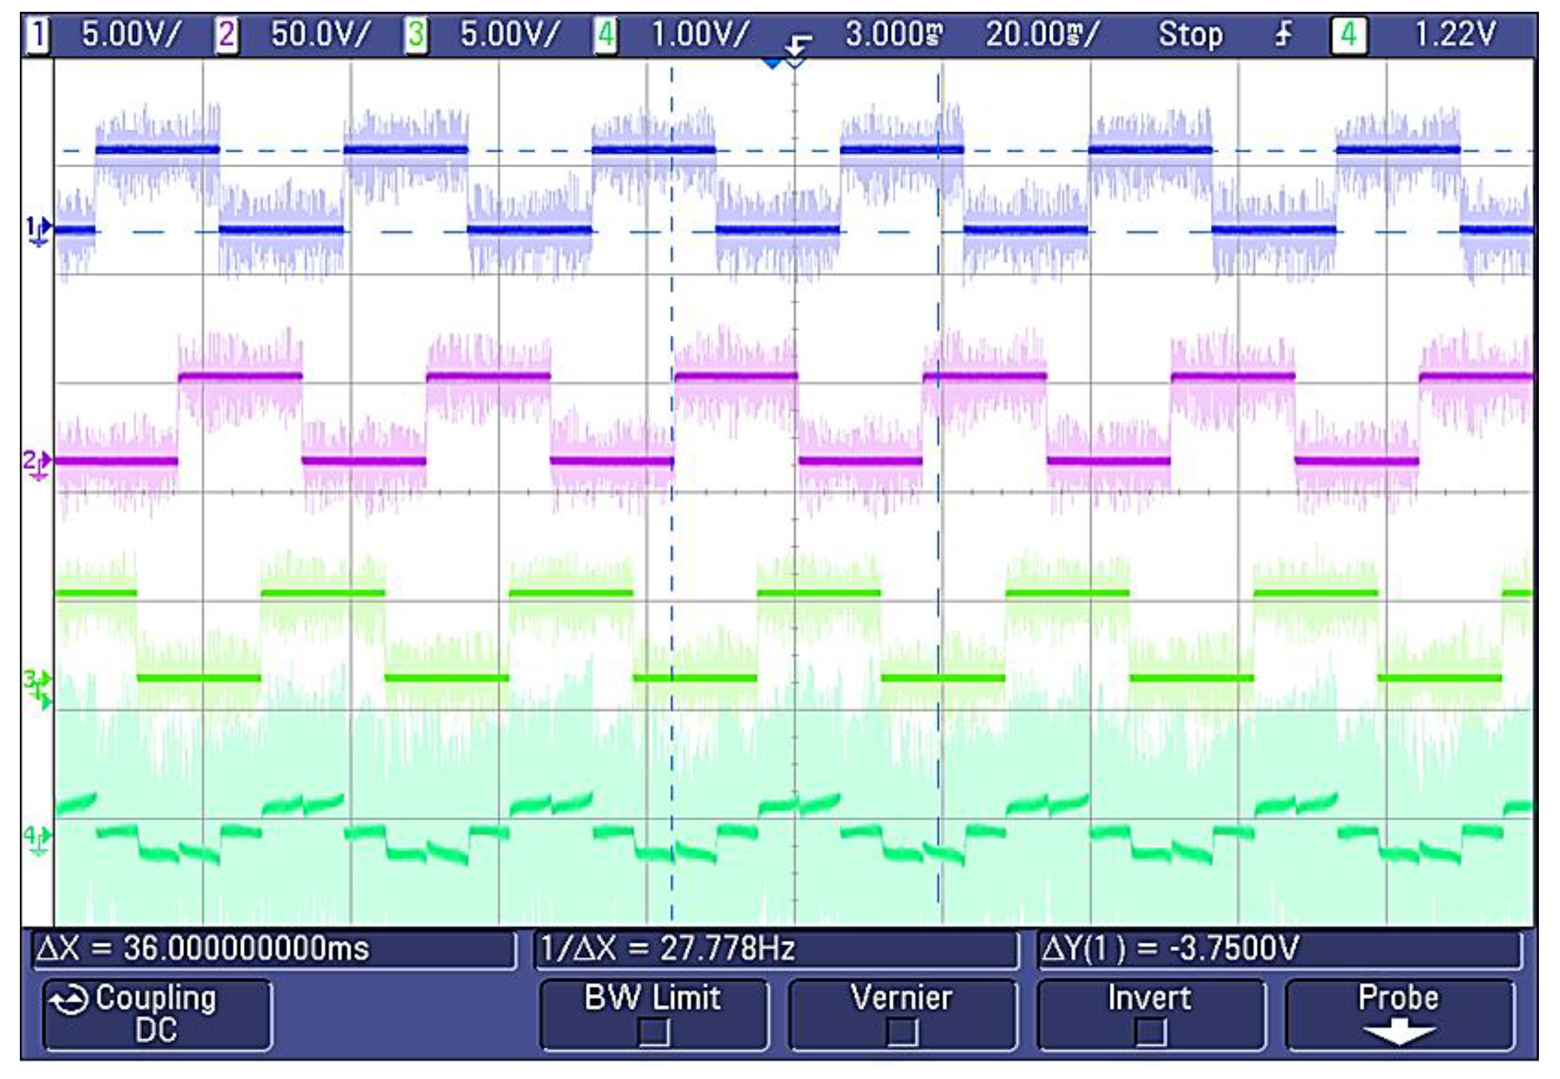Screen dimensions: 1560x1079
Task: Click channel 1 ground level marker
Action: [37, 231]
